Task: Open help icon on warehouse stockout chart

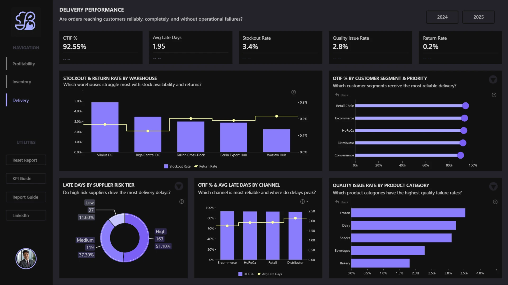Action: 293,92
